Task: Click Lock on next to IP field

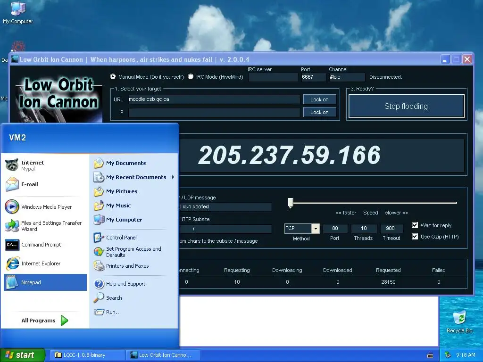Action: [x=319, y=112]
